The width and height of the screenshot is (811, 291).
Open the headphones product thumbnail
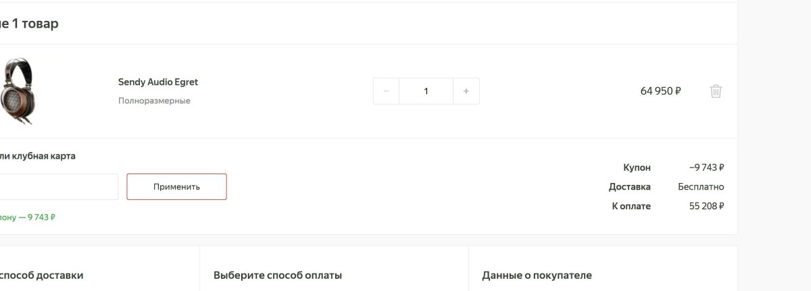click(x=17, y=90)
